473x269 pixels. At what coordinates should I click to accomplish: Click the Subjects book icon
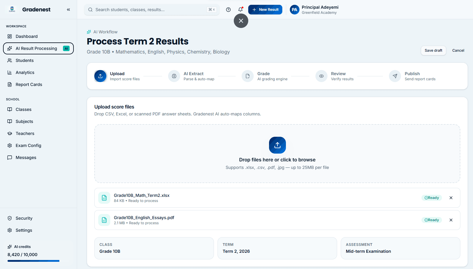point(10,121)
